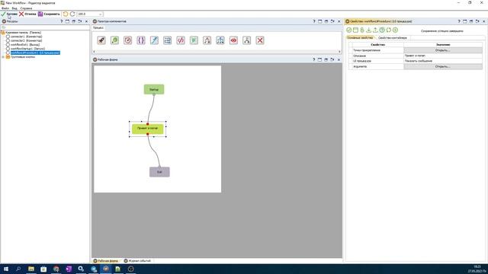488x274 pixels.
Task: Undo the last action with orange arrow
Action: [66, 14]
